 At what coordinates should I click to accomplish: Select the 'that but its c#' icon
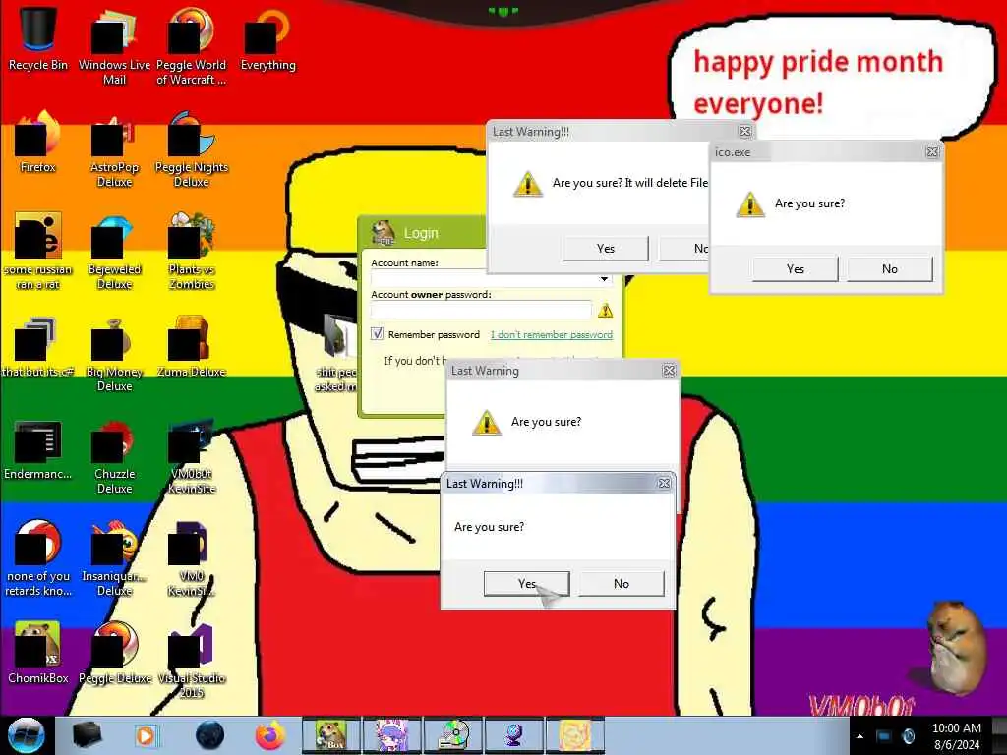click(x=38, y=347)
